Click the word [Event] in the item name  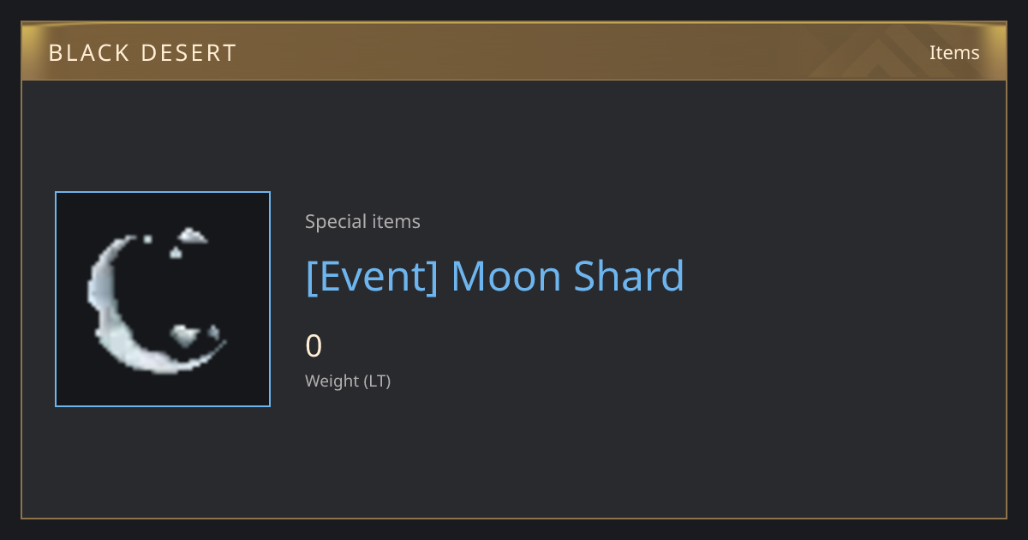[x=372, y=276]
